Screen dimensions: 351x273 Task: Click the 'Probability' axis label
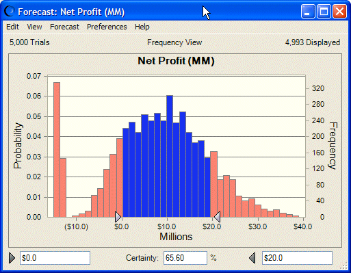pos(18,146)
